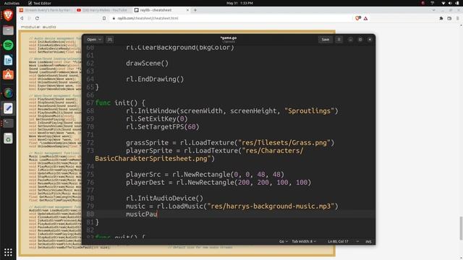Open Spotify from the dock

8,45
